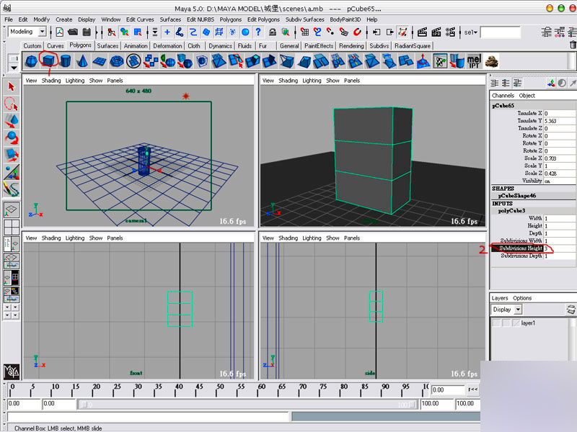
Task: Click the polygon cone shelf icon
Action: click(x=82, y=61)
